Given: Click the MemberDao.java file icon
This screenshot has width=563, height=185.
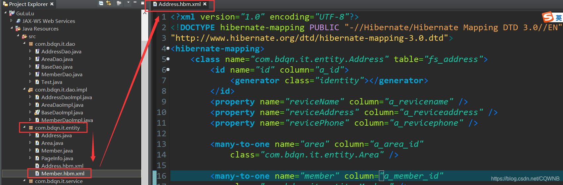Looking at the screenshot, I should [x=37, y=74].
